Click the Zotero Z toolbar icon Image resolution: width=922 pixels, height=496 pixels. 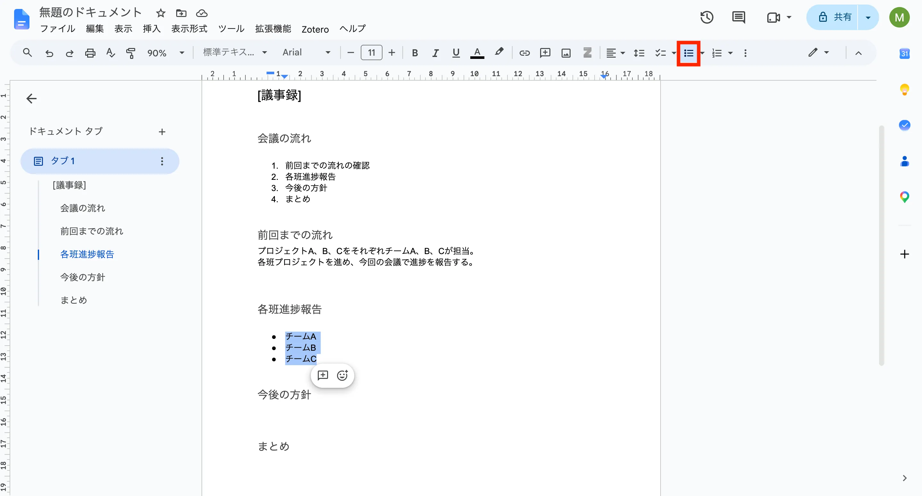pos(587,53)
